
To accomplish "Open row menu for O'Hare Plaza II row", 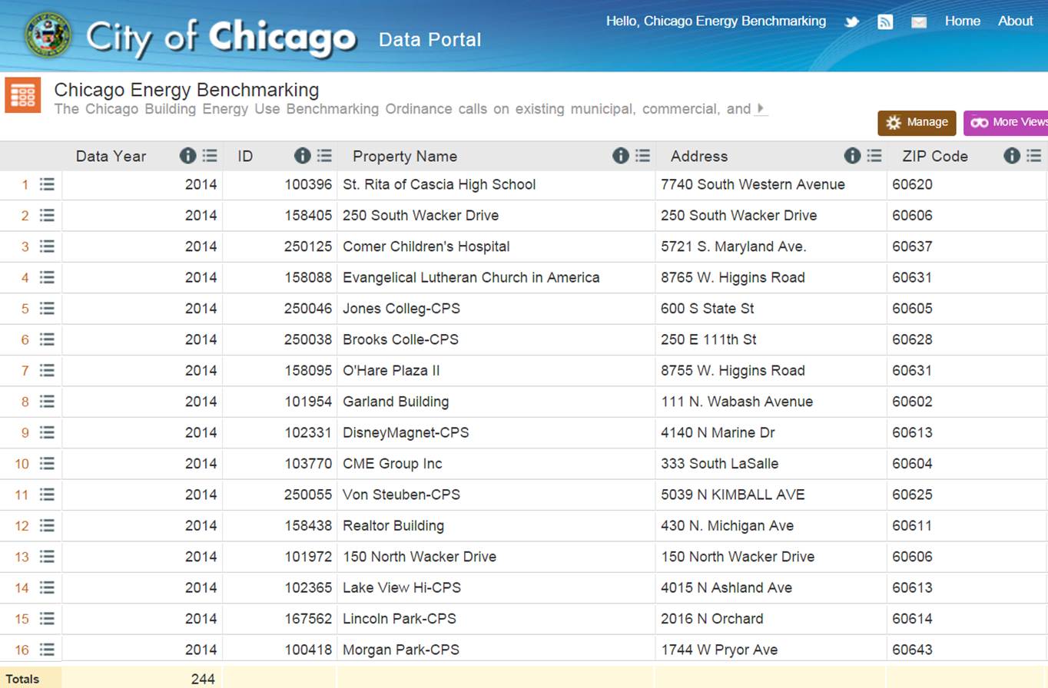I will (x=47, y=370).
